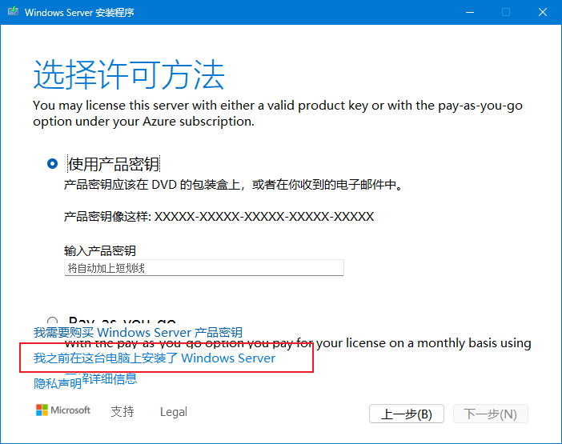Select the Pay-as-you-go radio button
This screenshot has width=562, height=444.
point(52,320)
